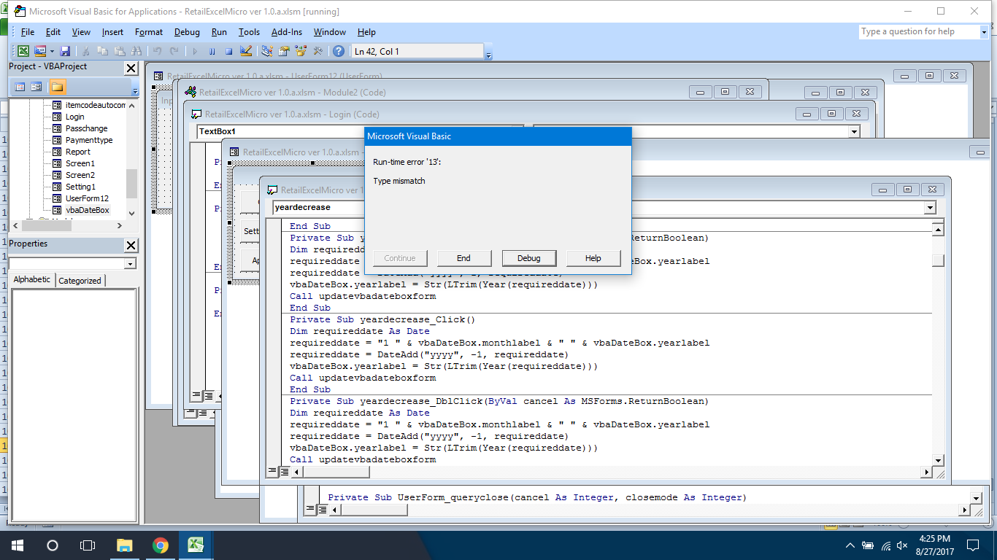Open File Explorer from the taskbar
Image resolution: width=997 pixels, height=560 pixels.
click(124, 545)
